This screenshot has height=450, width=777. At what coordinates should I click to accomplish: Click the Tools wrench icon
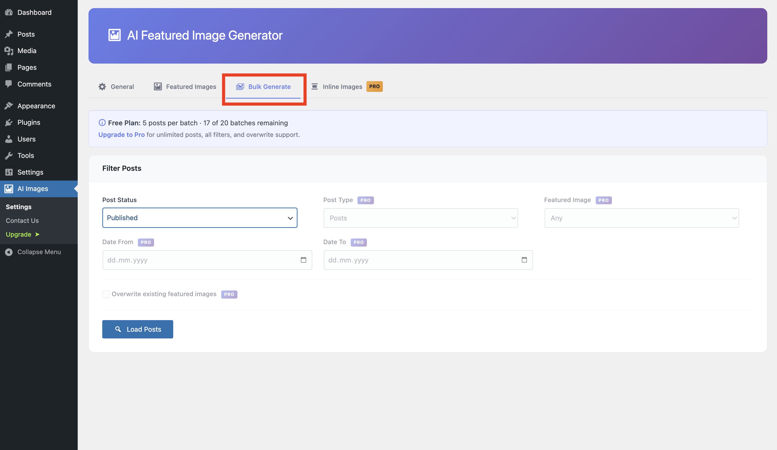[x=9, y=155]
